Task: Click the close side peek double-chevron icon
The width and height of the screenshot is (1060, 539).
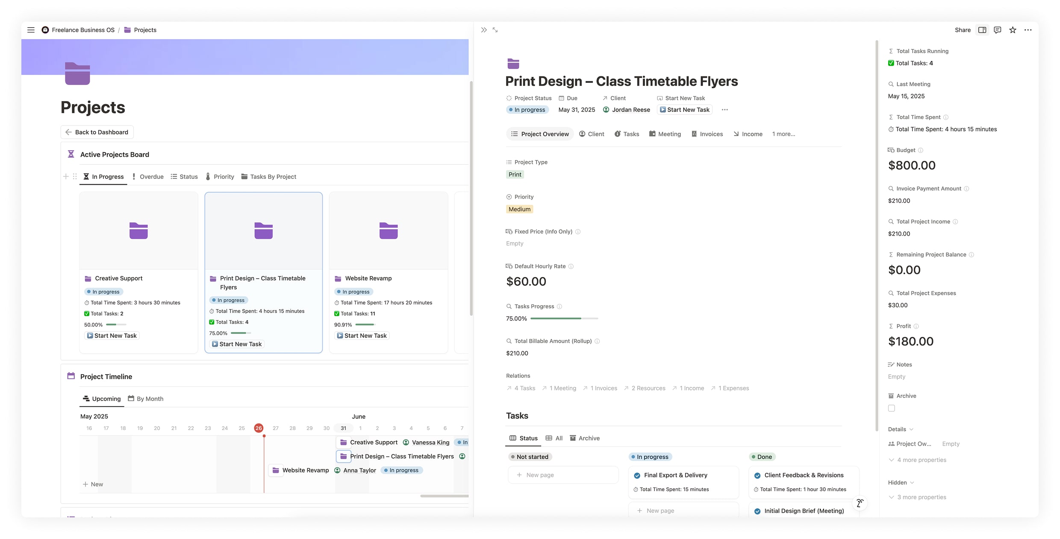Action: 484,30
